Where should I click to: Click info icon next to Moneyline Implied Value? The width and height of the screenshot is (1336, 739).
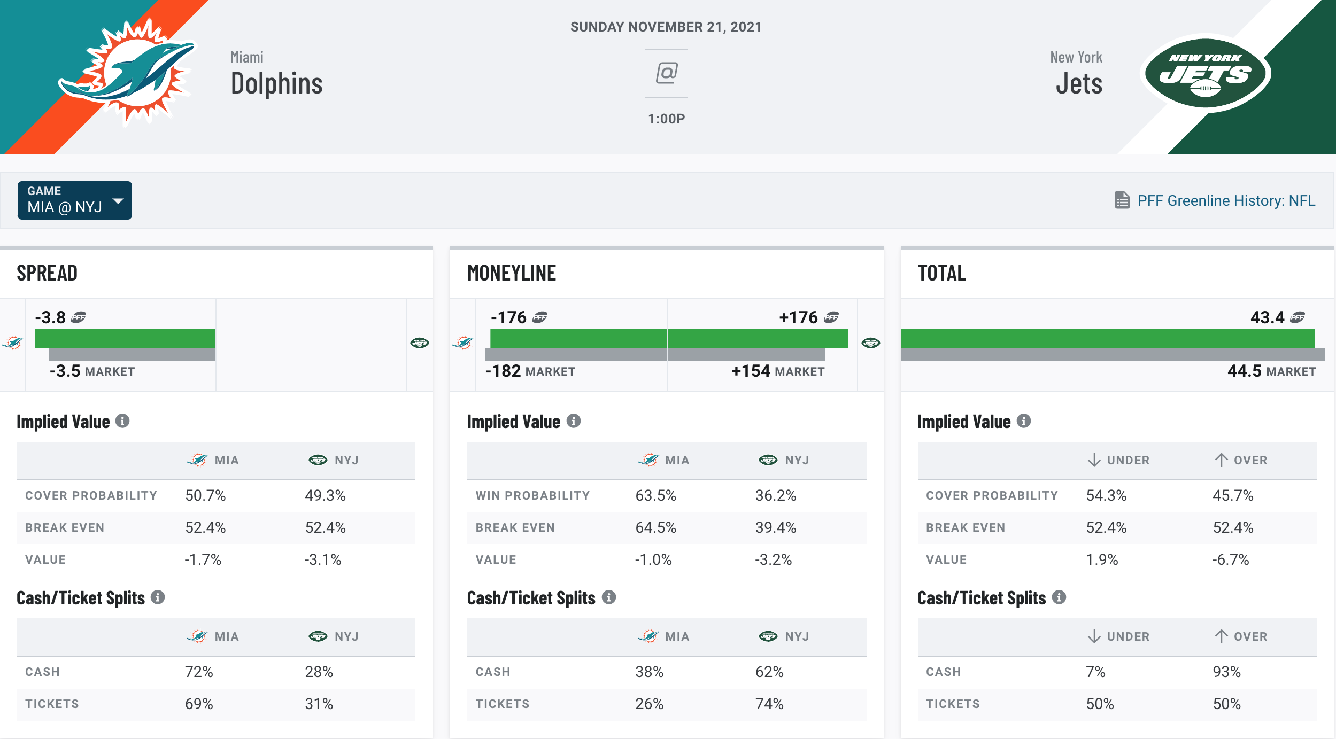pos(574,421)
